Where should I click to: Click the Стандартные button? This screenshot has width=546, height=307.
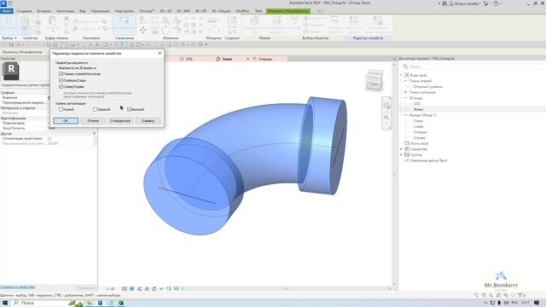pos(120,121)
